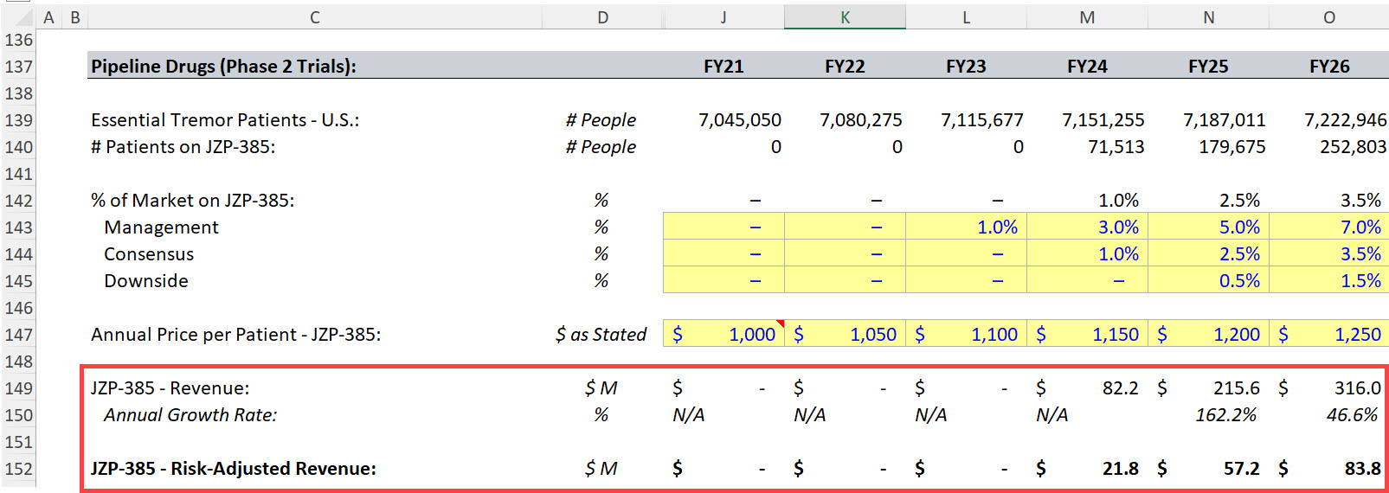Screen dimensions: 1389x493
Task: Select column D header
Action: [x=602, y=17]
